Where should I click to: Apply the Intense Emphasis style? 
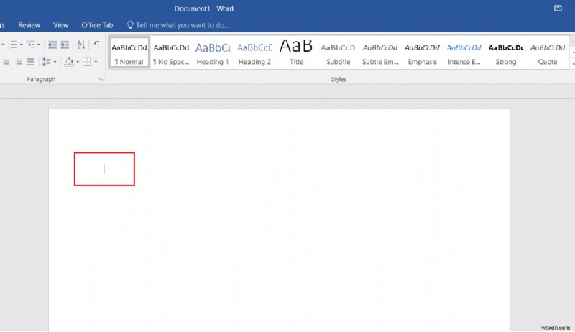click(x=464, y=52)
